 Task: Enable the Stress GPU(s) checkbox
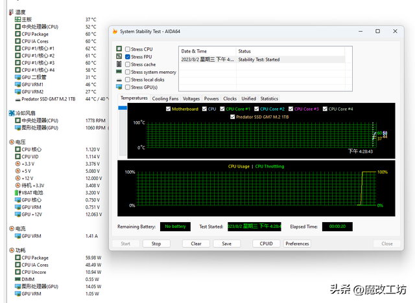click(128, 87)
